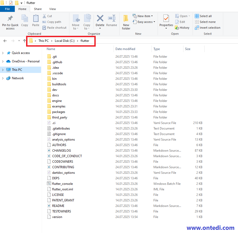
Task: Click the .github folder icon
Action: 49,62
